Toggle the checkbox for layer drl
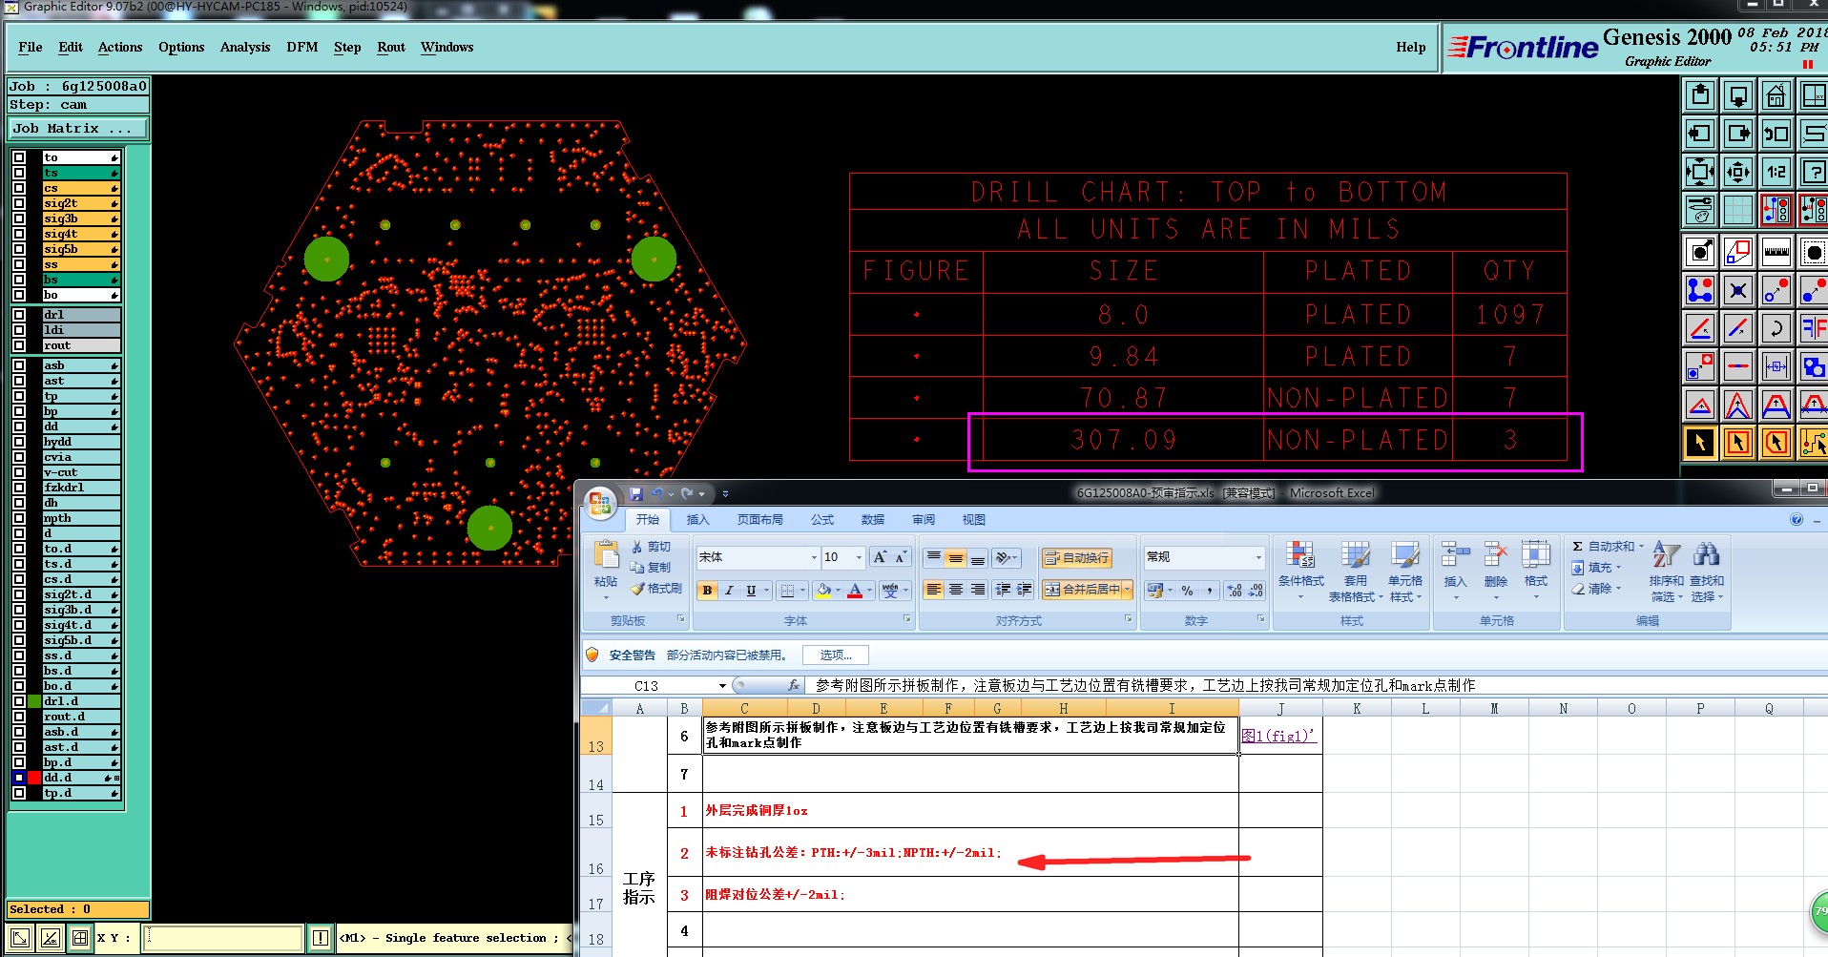 click(x=19, y=315)
